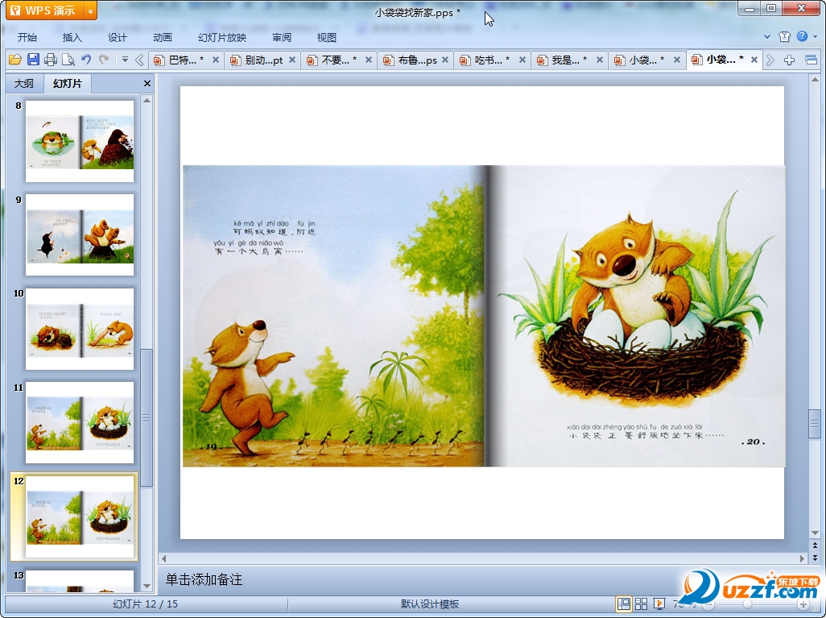
Task: Close the 别动...pt document tab
Action: (292, 60)
